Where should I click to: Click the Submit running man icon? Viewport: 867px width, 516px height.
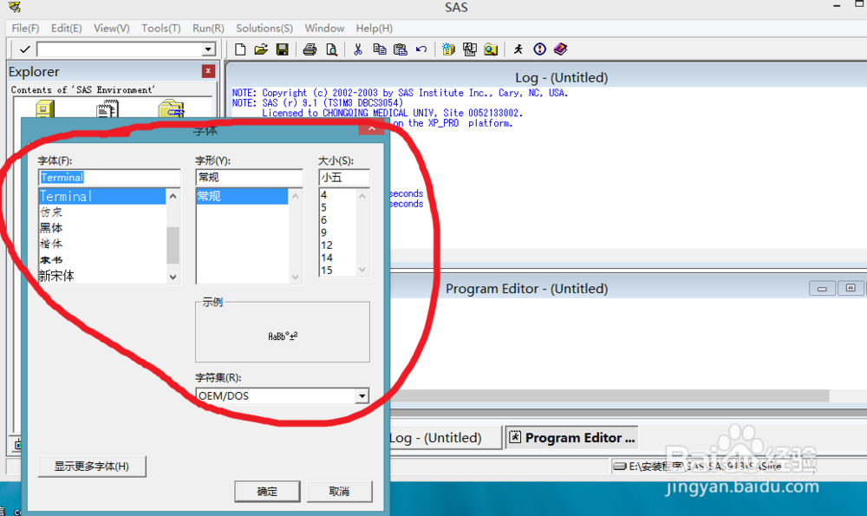(x=518, y=49)
